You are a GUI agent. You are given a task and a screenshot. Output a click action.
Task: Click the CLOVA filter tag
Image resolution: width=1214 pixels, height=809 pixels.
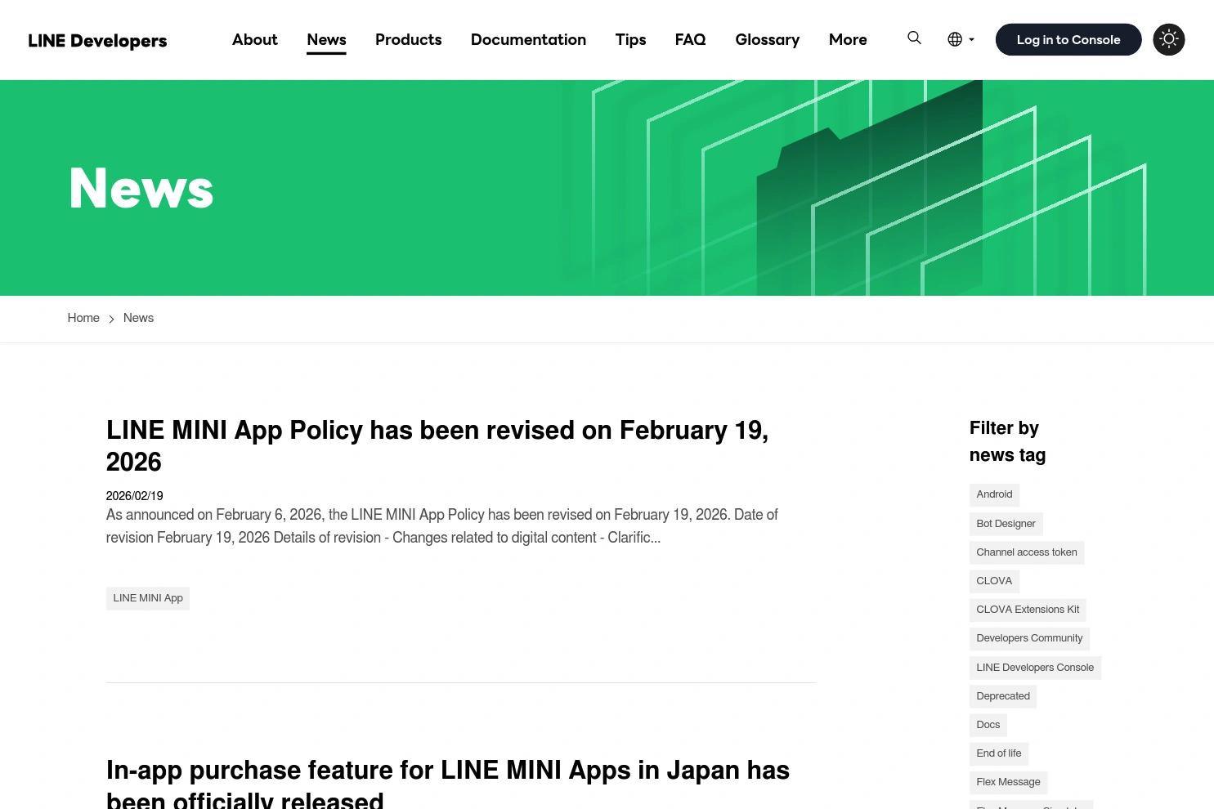tap(993, 581)
